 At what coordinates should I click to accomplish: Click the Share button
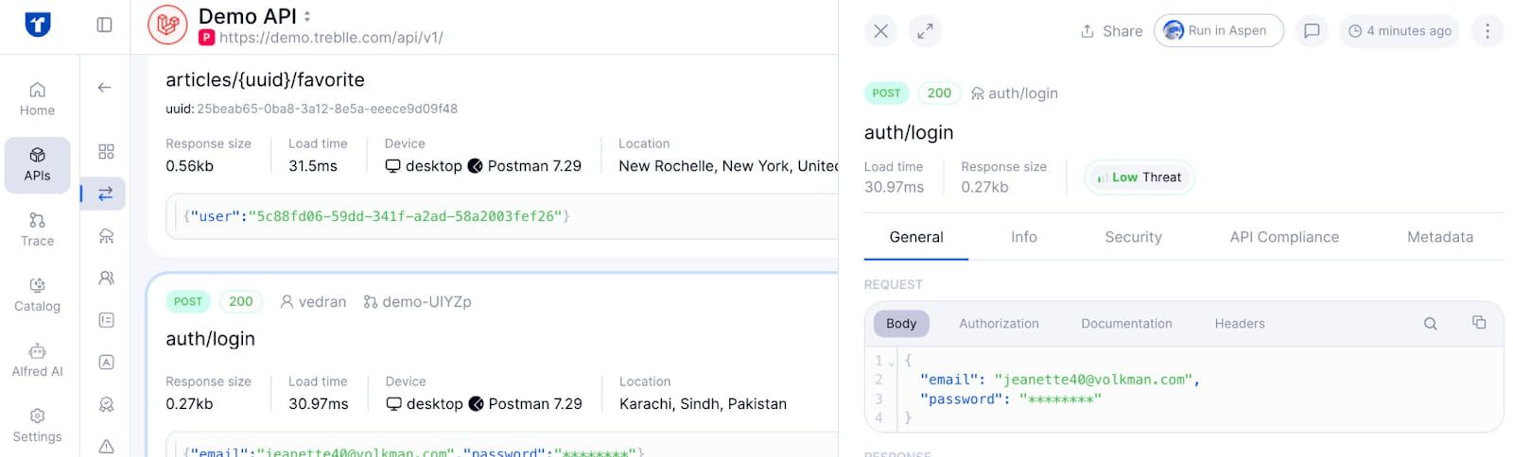1112,31
